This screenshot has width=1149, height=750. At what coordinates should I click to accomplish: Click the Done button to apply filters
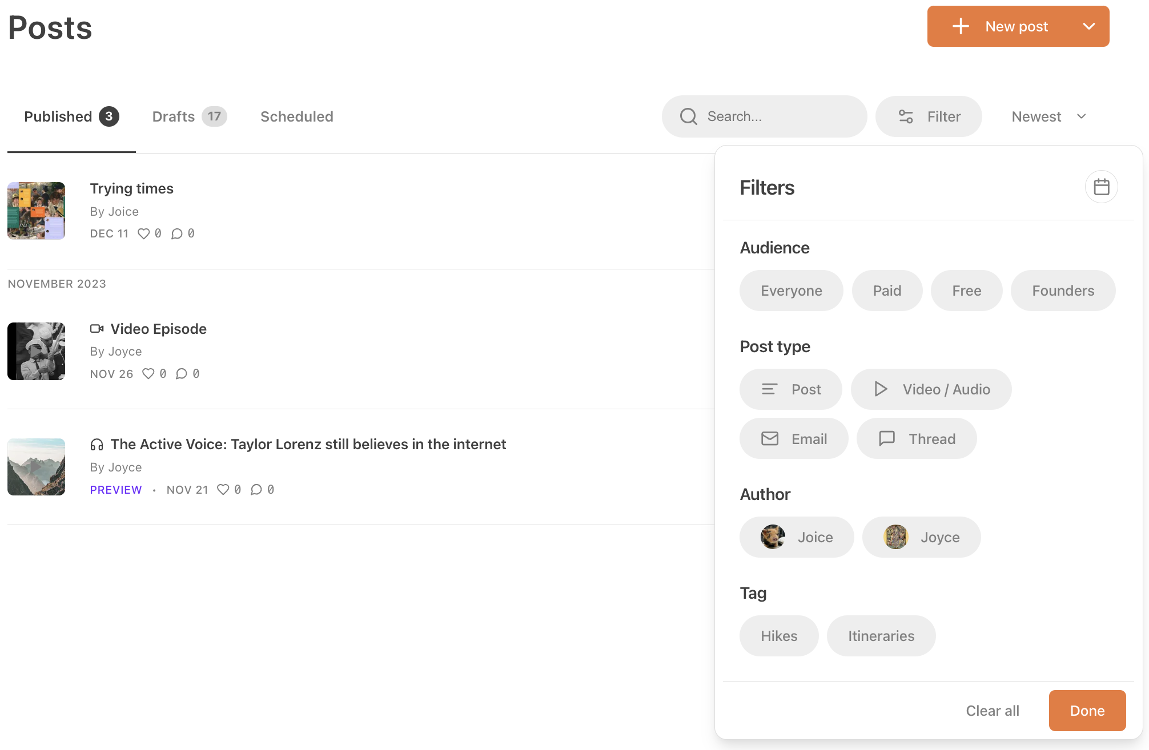[x=1087, y=710]
